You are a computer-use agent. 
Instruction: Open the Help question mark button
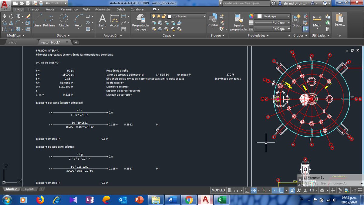click(x=325, y=3)
